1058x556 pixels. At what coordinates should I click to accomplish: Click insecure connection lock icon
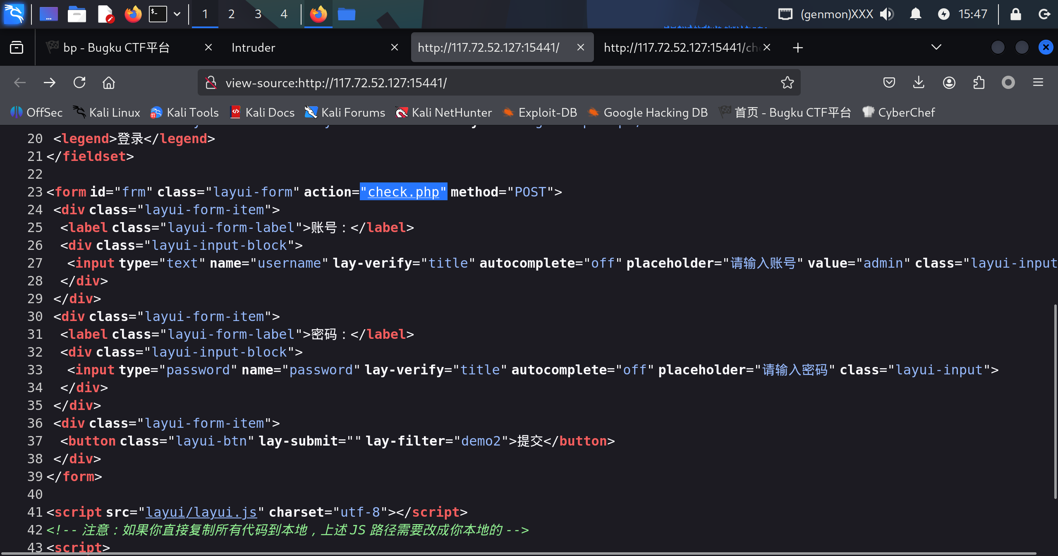pos(211,83)
